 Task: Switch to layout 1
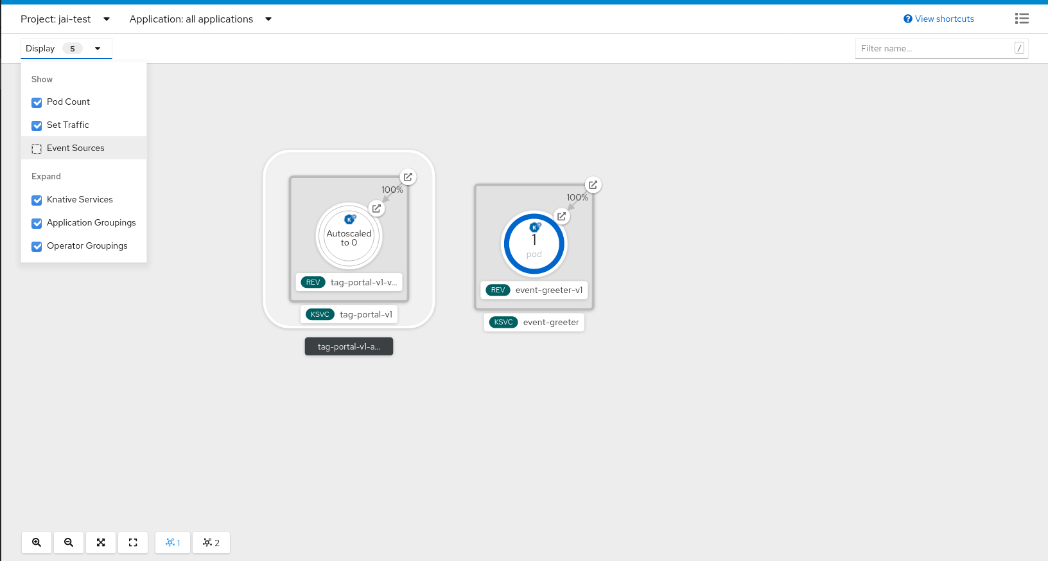[173, 542]
